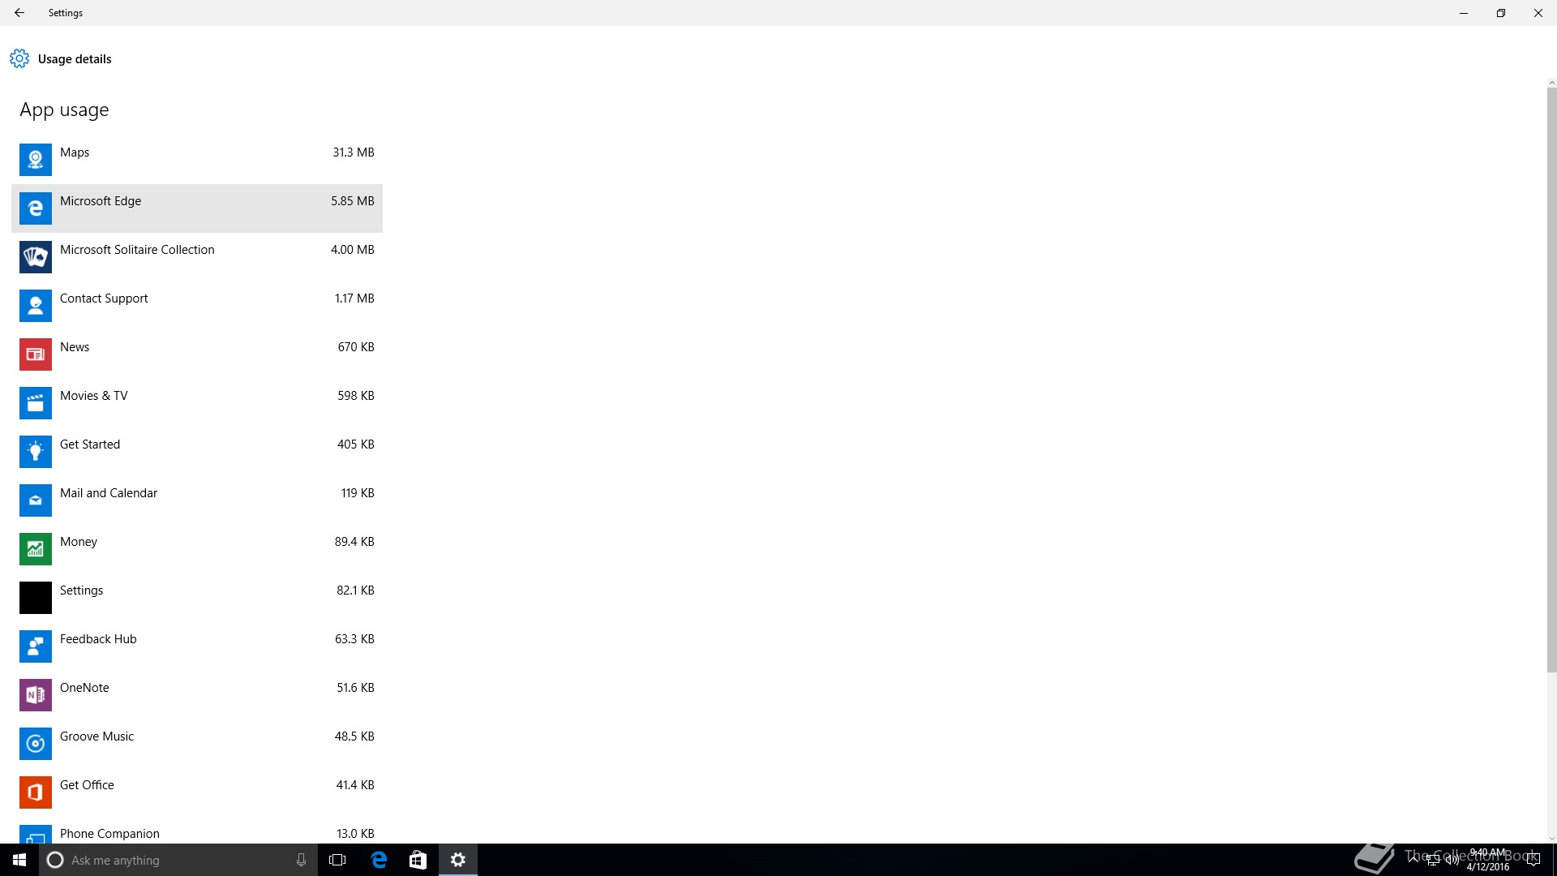Select the Settings row label in list
The height and width of the screenshot is (876, 1557).
tap(82, 590)
